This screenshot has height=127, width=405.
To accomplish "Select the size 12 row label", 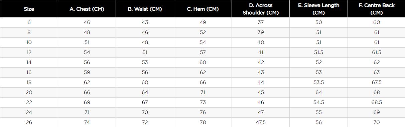I will 29,52.
